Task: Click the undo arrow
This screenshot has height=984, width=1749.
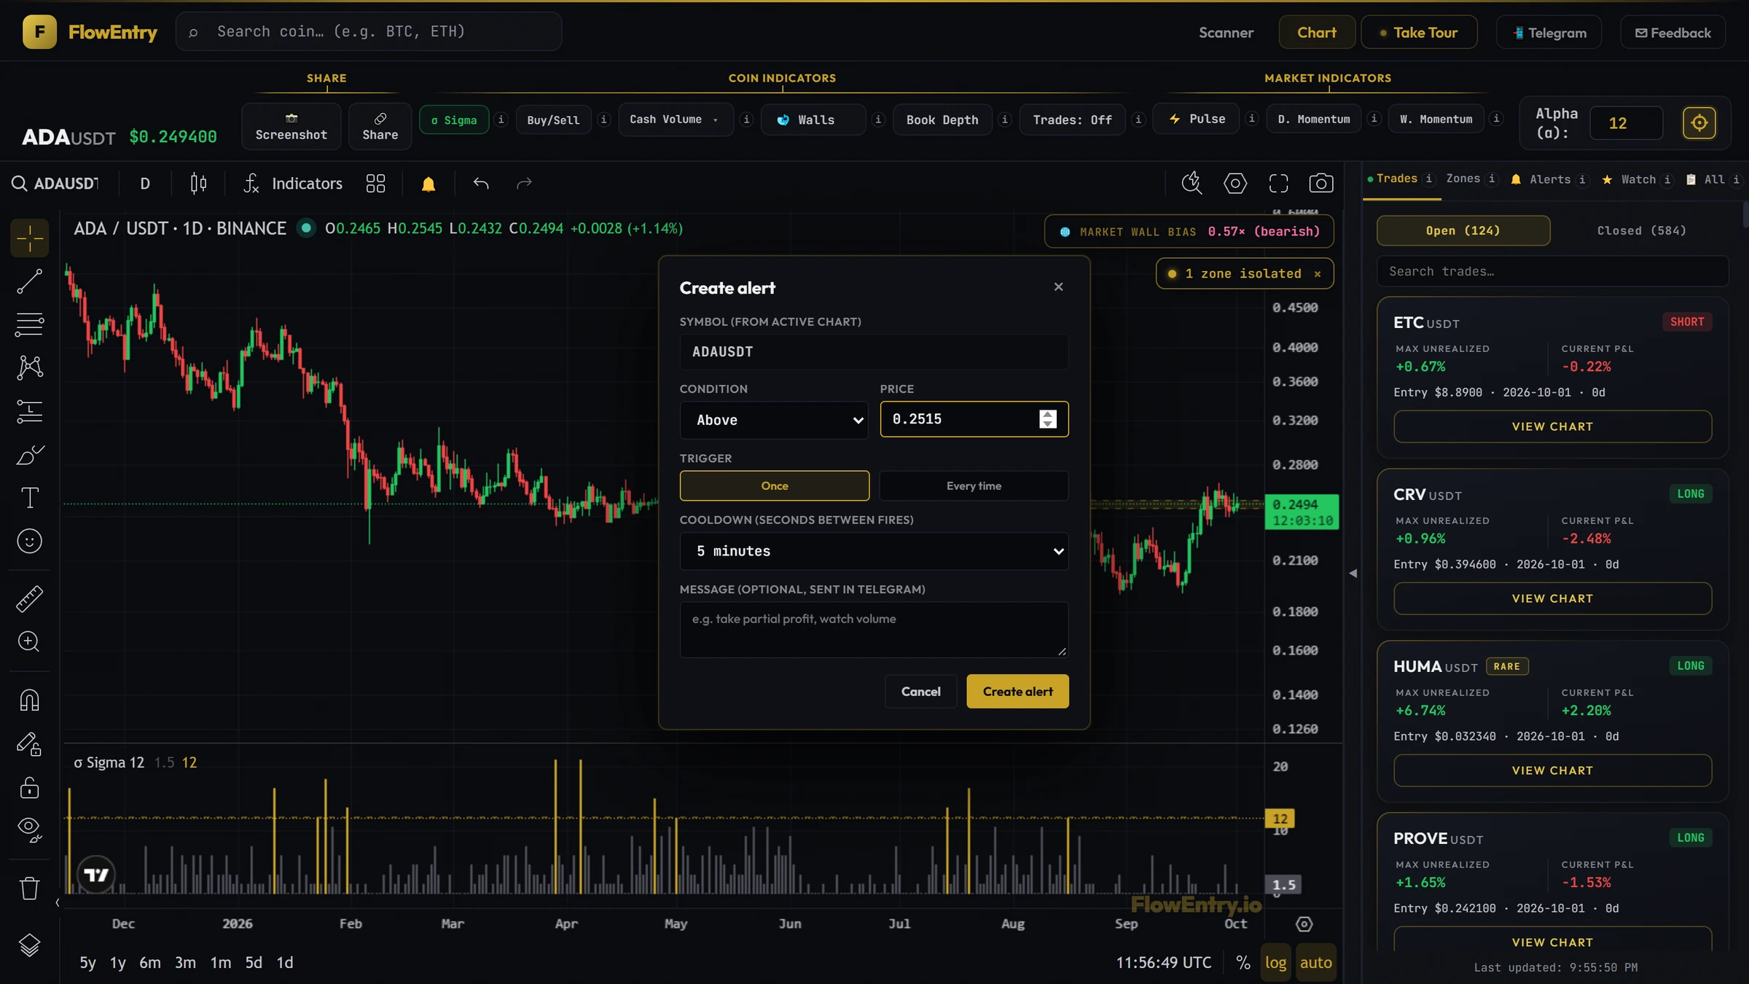Action: [481, 184]
